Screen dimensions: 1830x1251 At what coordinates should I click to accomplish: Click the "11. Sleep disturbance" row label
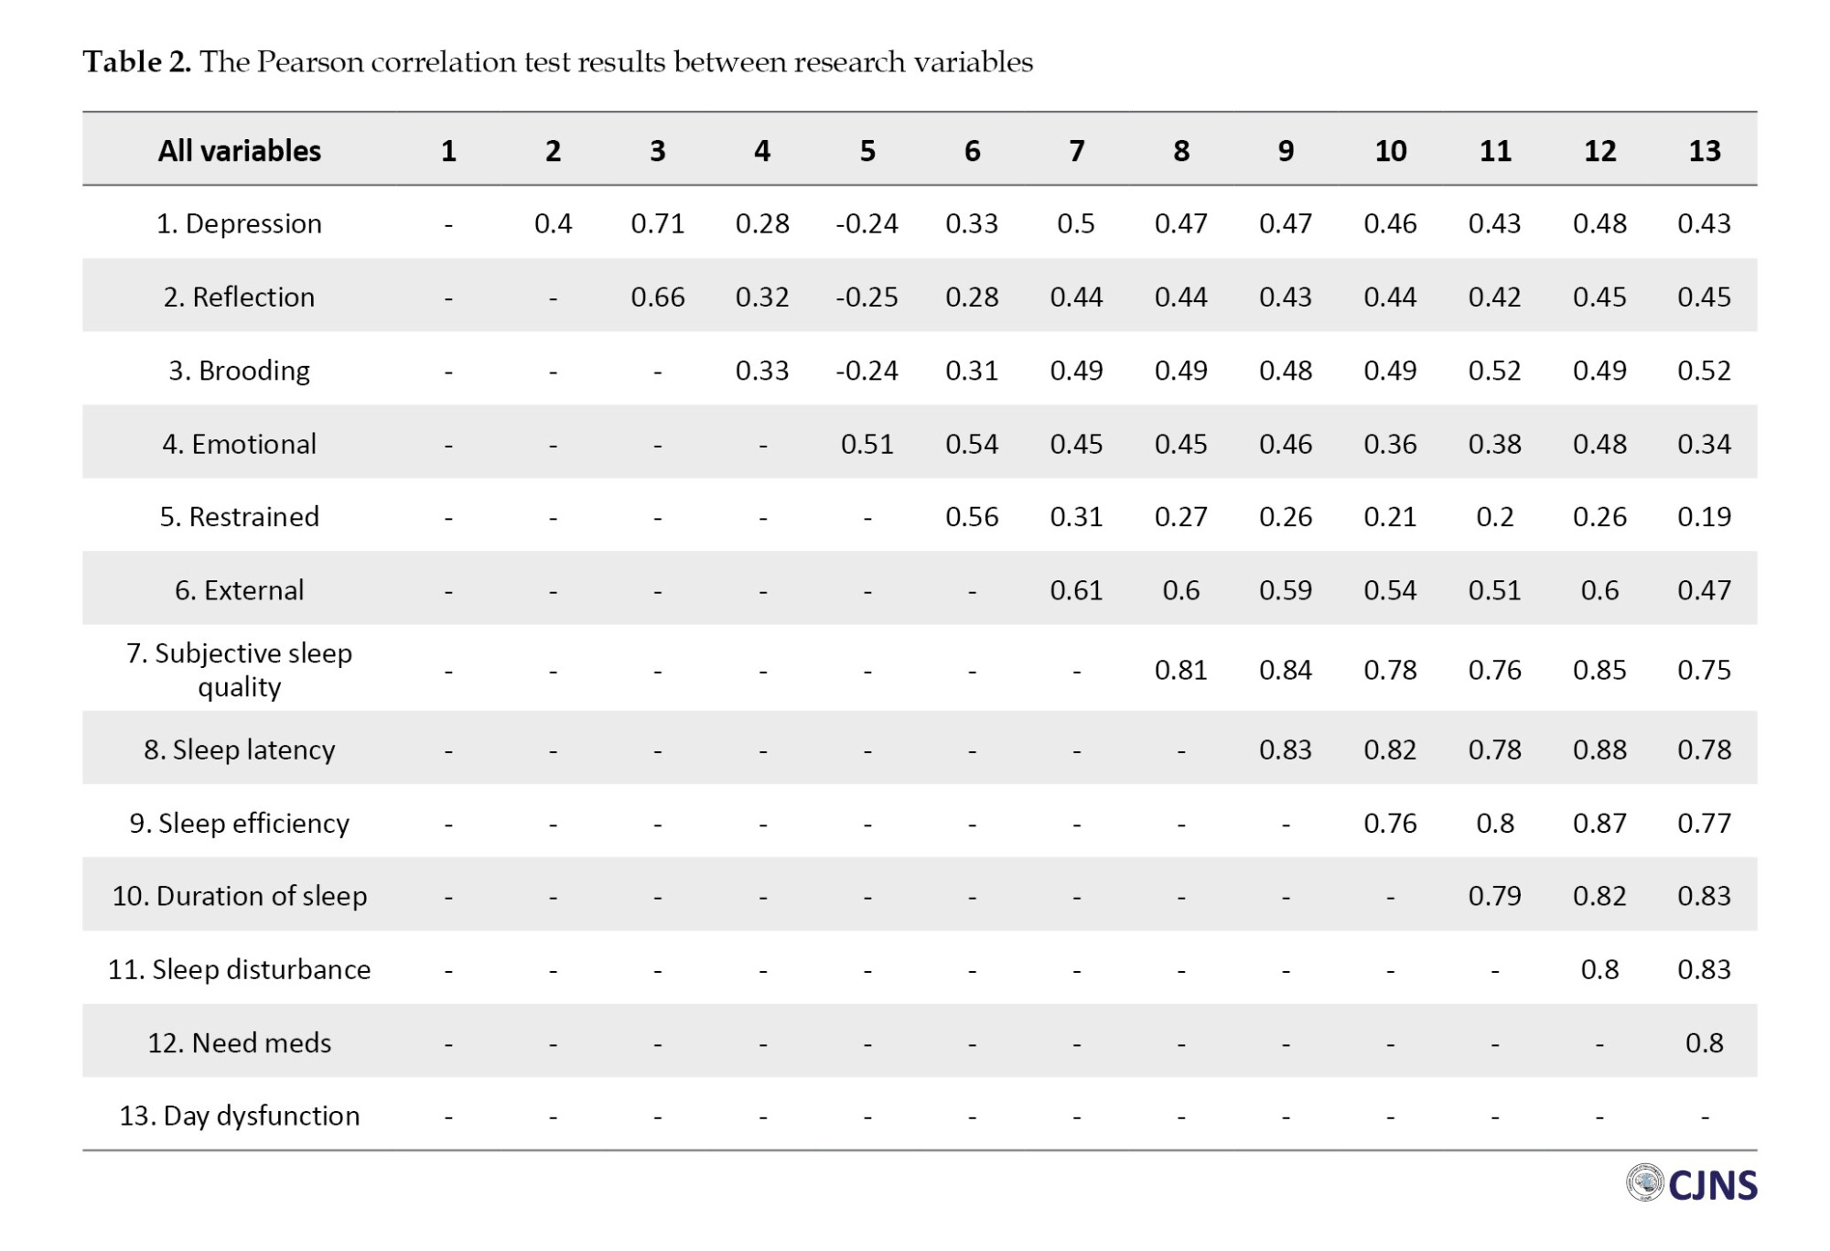(239, 969)
